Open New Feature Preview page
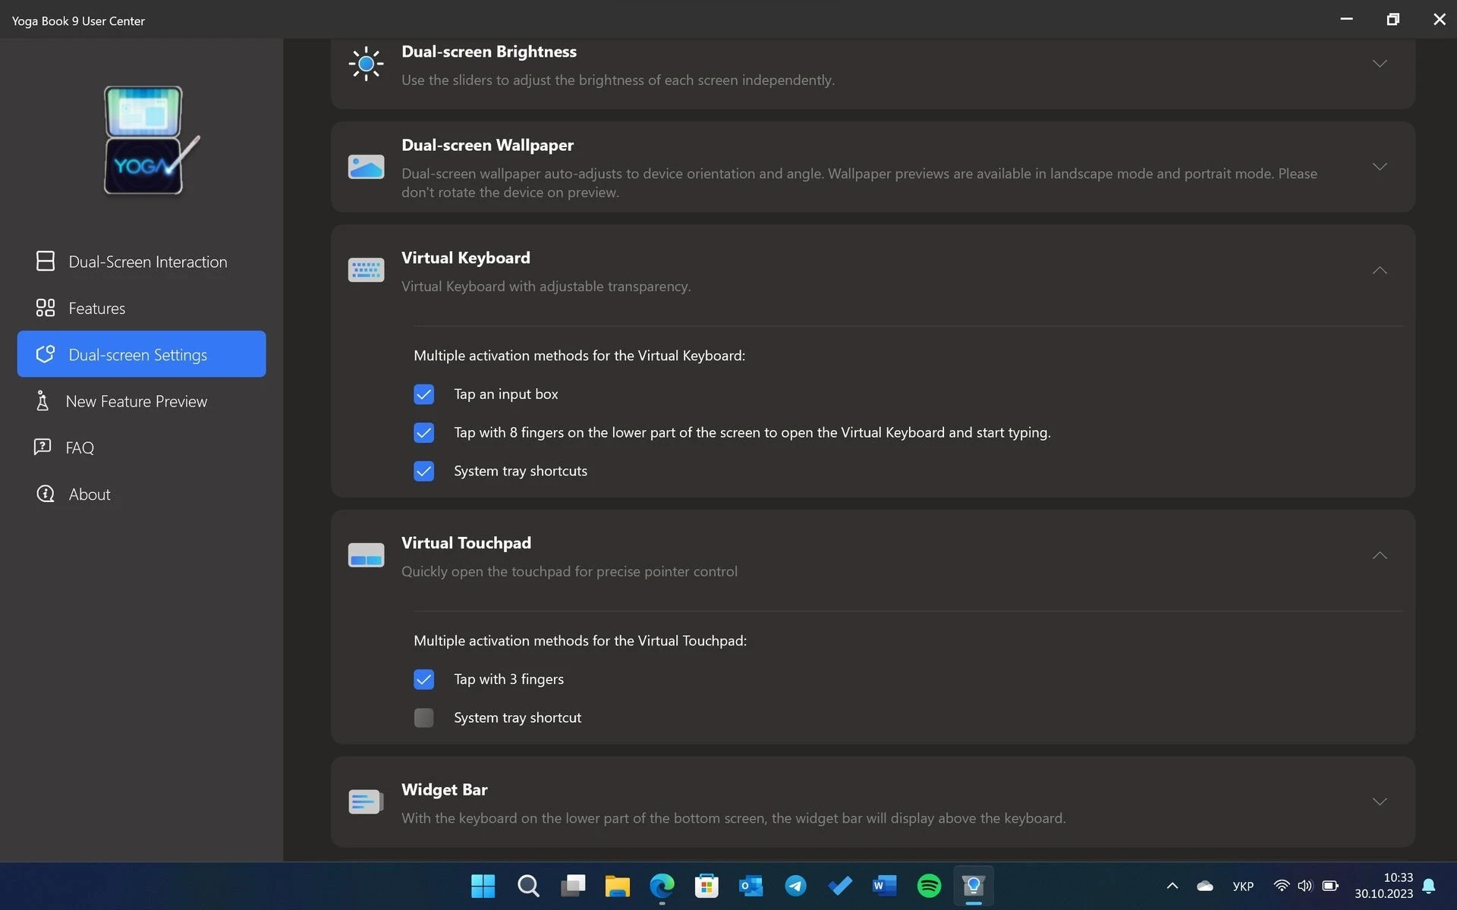This screenshot has height=910, width=1457. [142, 401]
